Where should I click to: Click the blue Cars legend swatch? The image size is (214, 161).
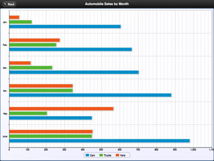click(87, 155)
